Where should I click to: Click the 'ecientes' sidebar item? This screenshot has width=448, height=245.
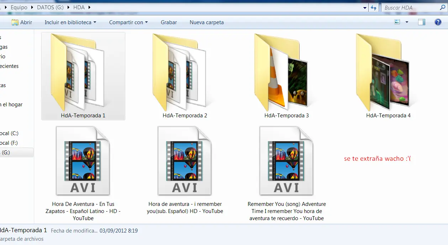tap(9, 66)
